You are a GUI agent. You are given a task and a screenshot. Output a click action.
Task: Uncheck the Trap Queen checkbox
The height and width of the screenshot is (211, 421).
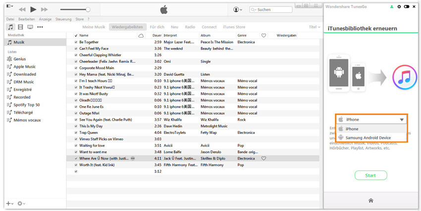point(76,132)
